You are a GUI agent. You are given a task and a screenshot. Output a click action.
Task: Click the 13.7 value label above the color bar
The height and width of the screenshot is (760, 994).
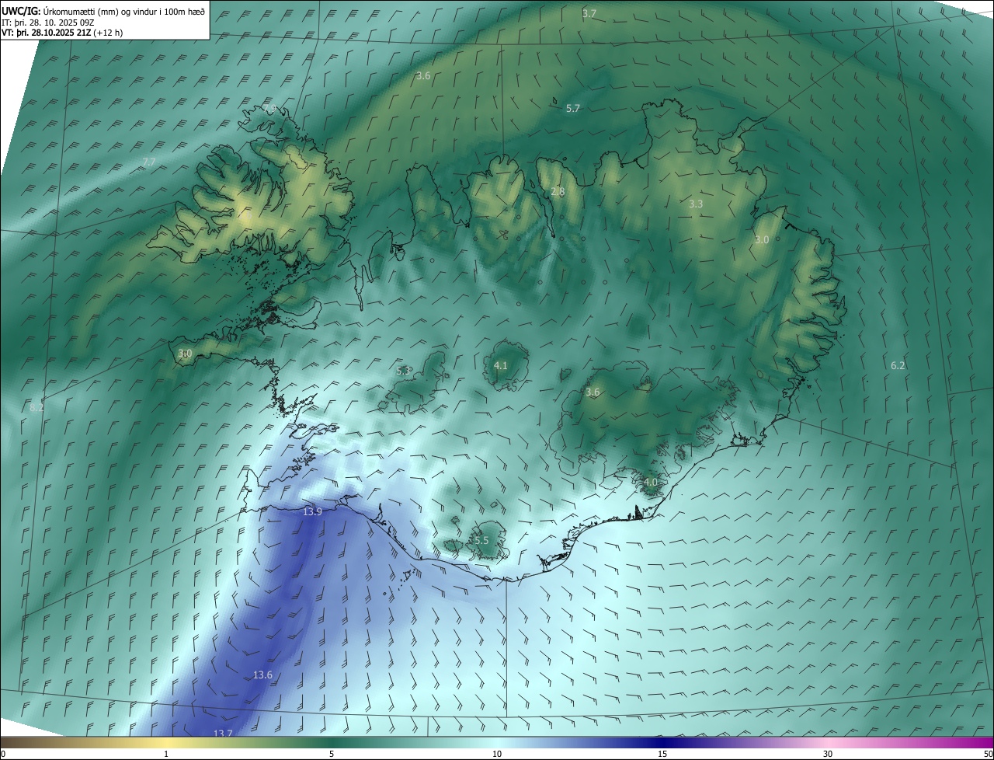[223, 734]
